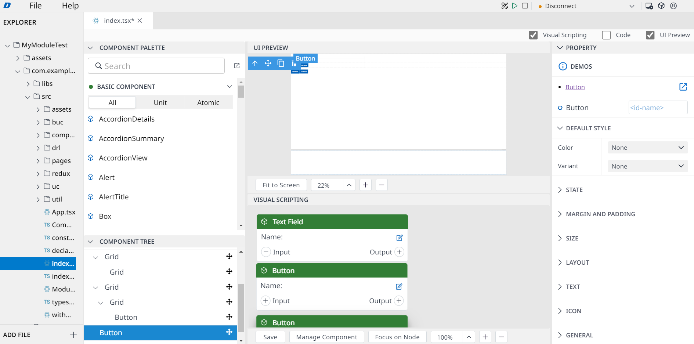
Task: Click the component palette scrollbar thumb
Action: [x=241, y=91]
